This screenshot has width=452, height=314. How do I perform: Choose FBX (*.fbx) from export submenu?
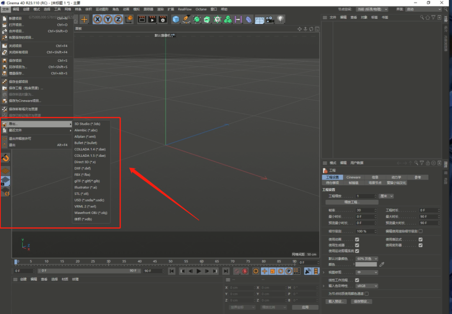pos(82,175)
